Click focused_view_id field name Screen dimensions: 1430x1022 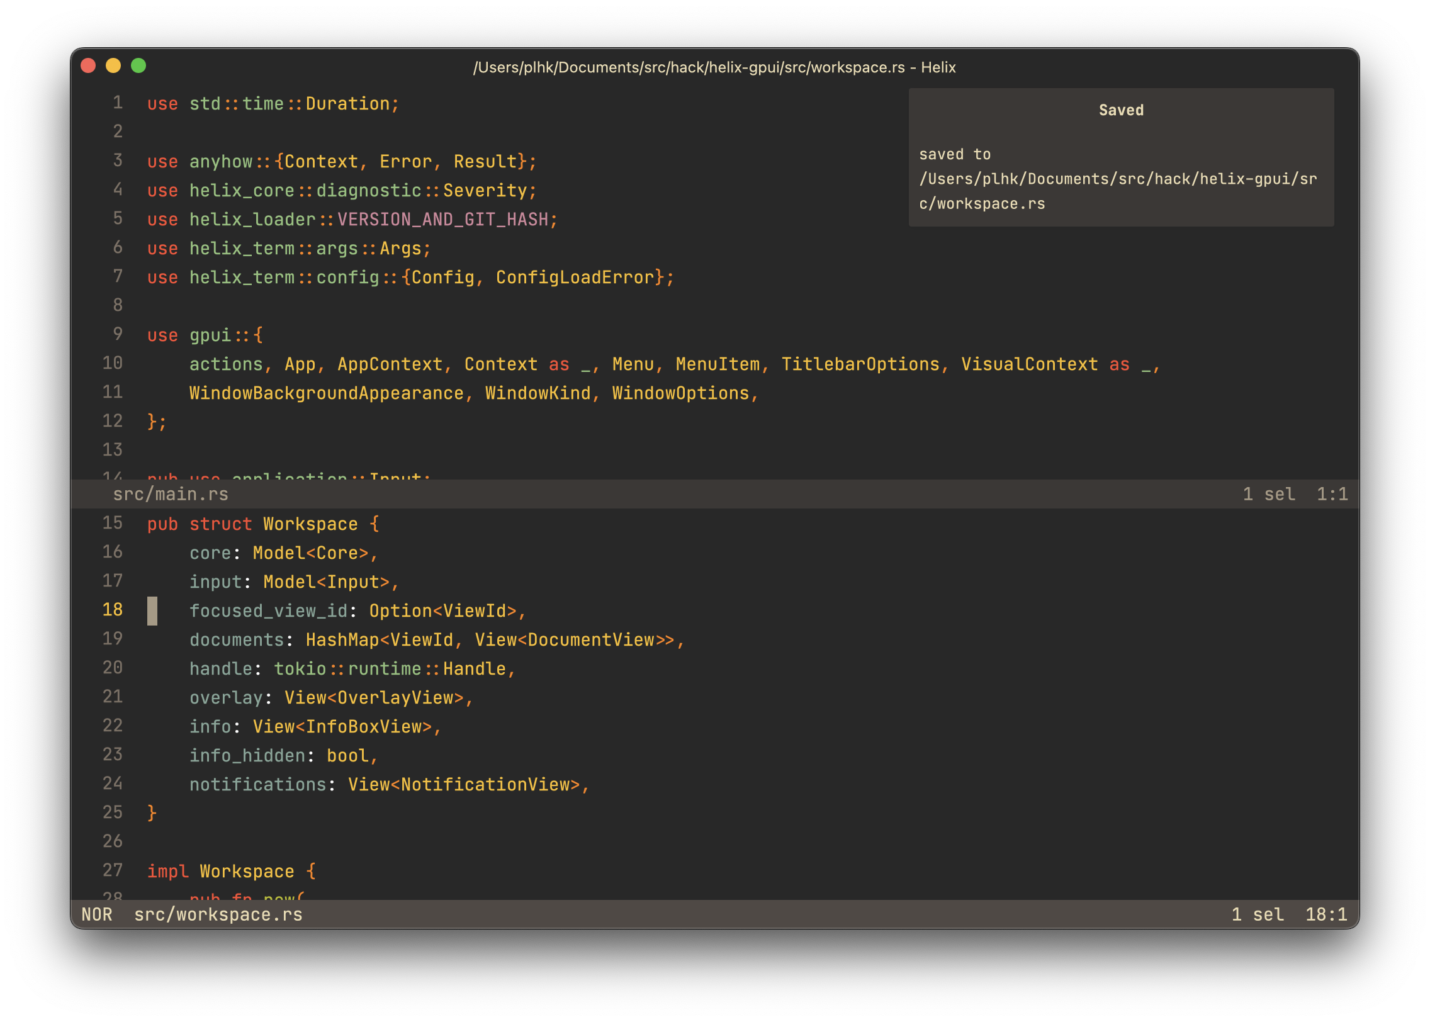(x=269, y=611)
